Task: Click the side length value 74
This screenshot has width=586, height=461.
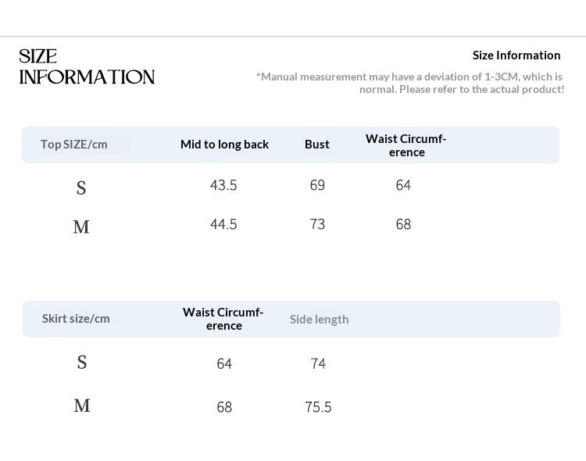Action: point(318,364)
